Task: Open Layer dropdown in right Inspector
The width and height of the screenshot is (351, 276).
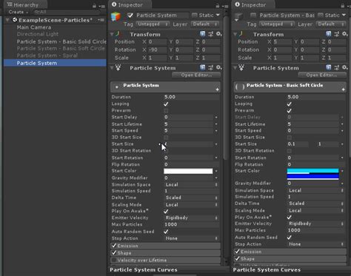Action: [330, 24]
